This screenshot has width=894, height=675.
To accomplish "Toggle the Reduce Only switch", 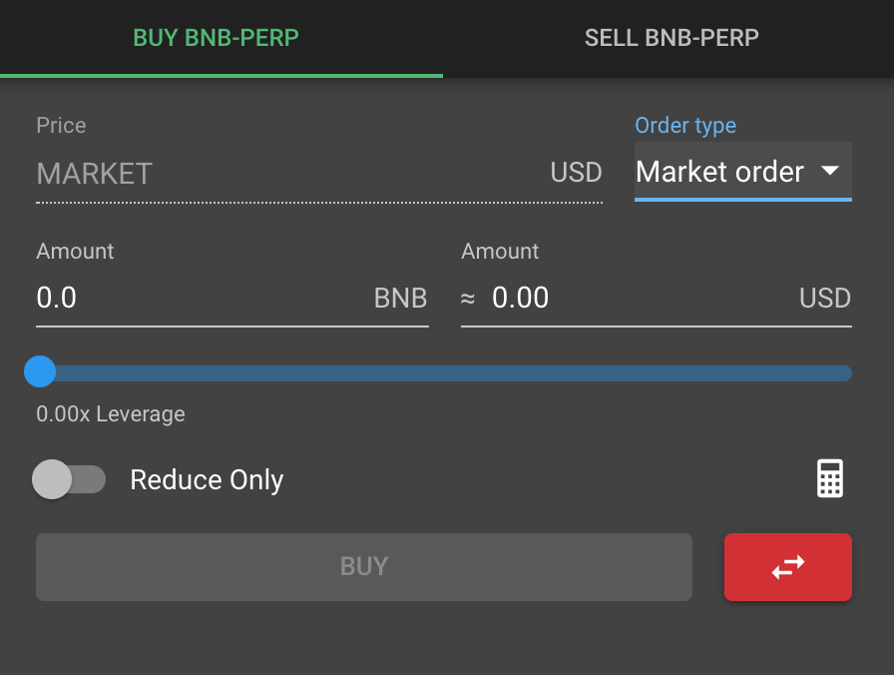I will (69, 479).
